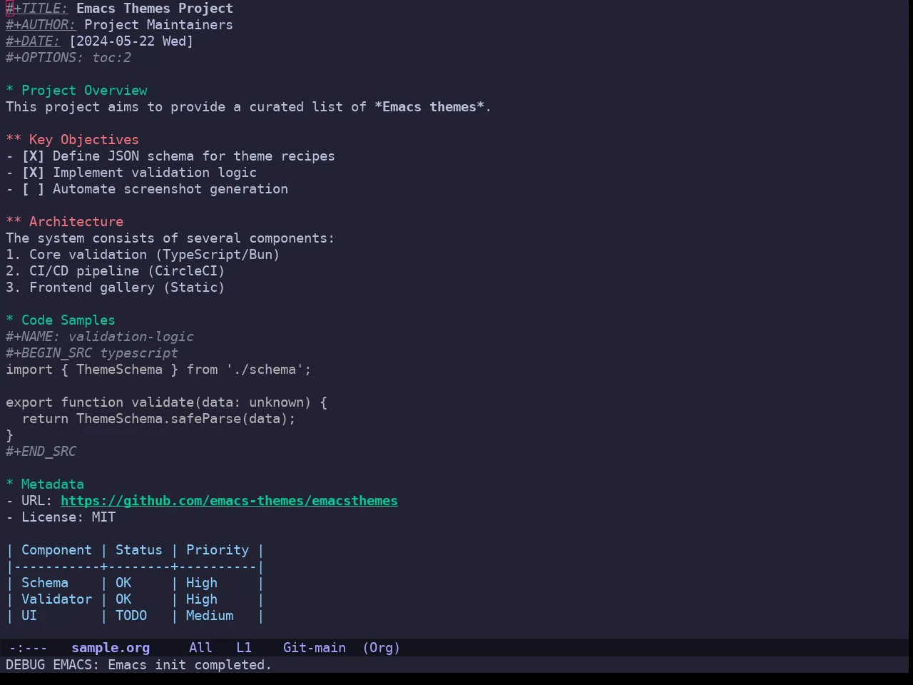
Task: Click the 'Code Samples' heading text
Action: click(x=68, y=320)
